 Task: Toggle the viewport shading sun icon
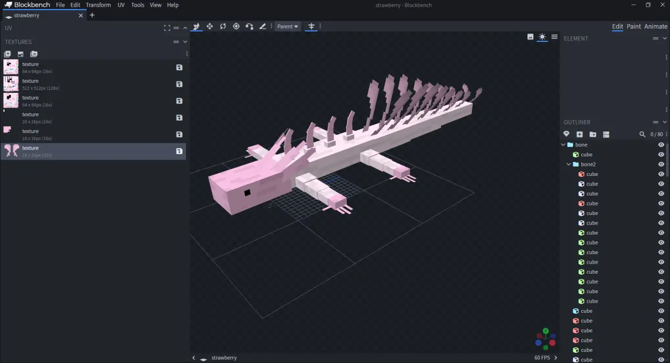(542, 37)
